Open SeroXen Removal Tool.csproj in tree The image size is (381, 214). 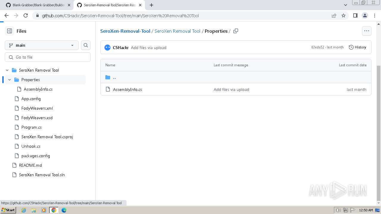click(x=47, y=137)
